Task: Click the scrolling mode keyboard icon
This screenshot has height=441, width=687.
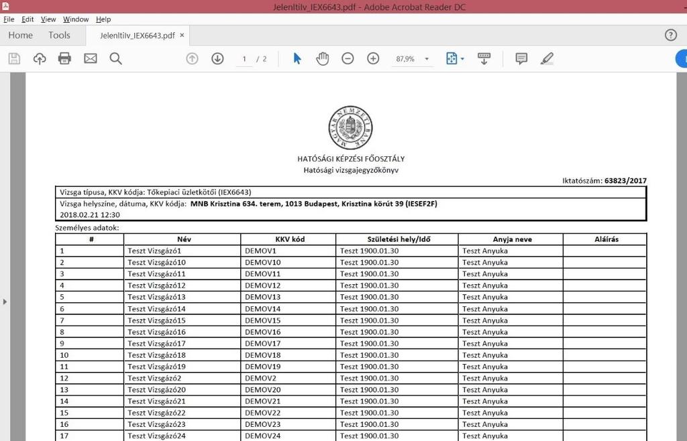Action: pyautogui.click(x=484, y=58)
